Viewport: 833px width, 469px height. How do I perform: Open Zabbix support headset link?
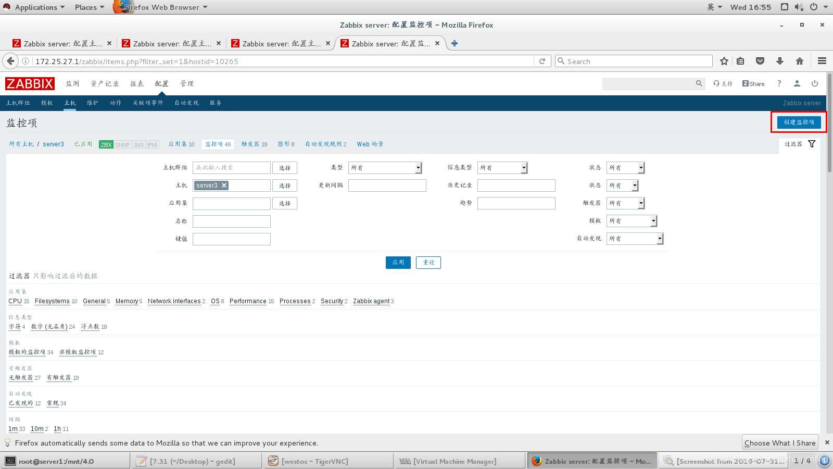(723, 83)
